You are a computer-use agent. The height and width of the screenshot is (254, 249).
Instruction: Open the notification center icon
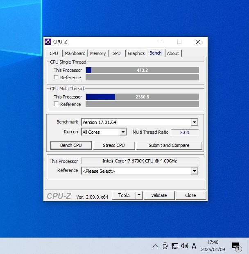(x=236, y=246)
